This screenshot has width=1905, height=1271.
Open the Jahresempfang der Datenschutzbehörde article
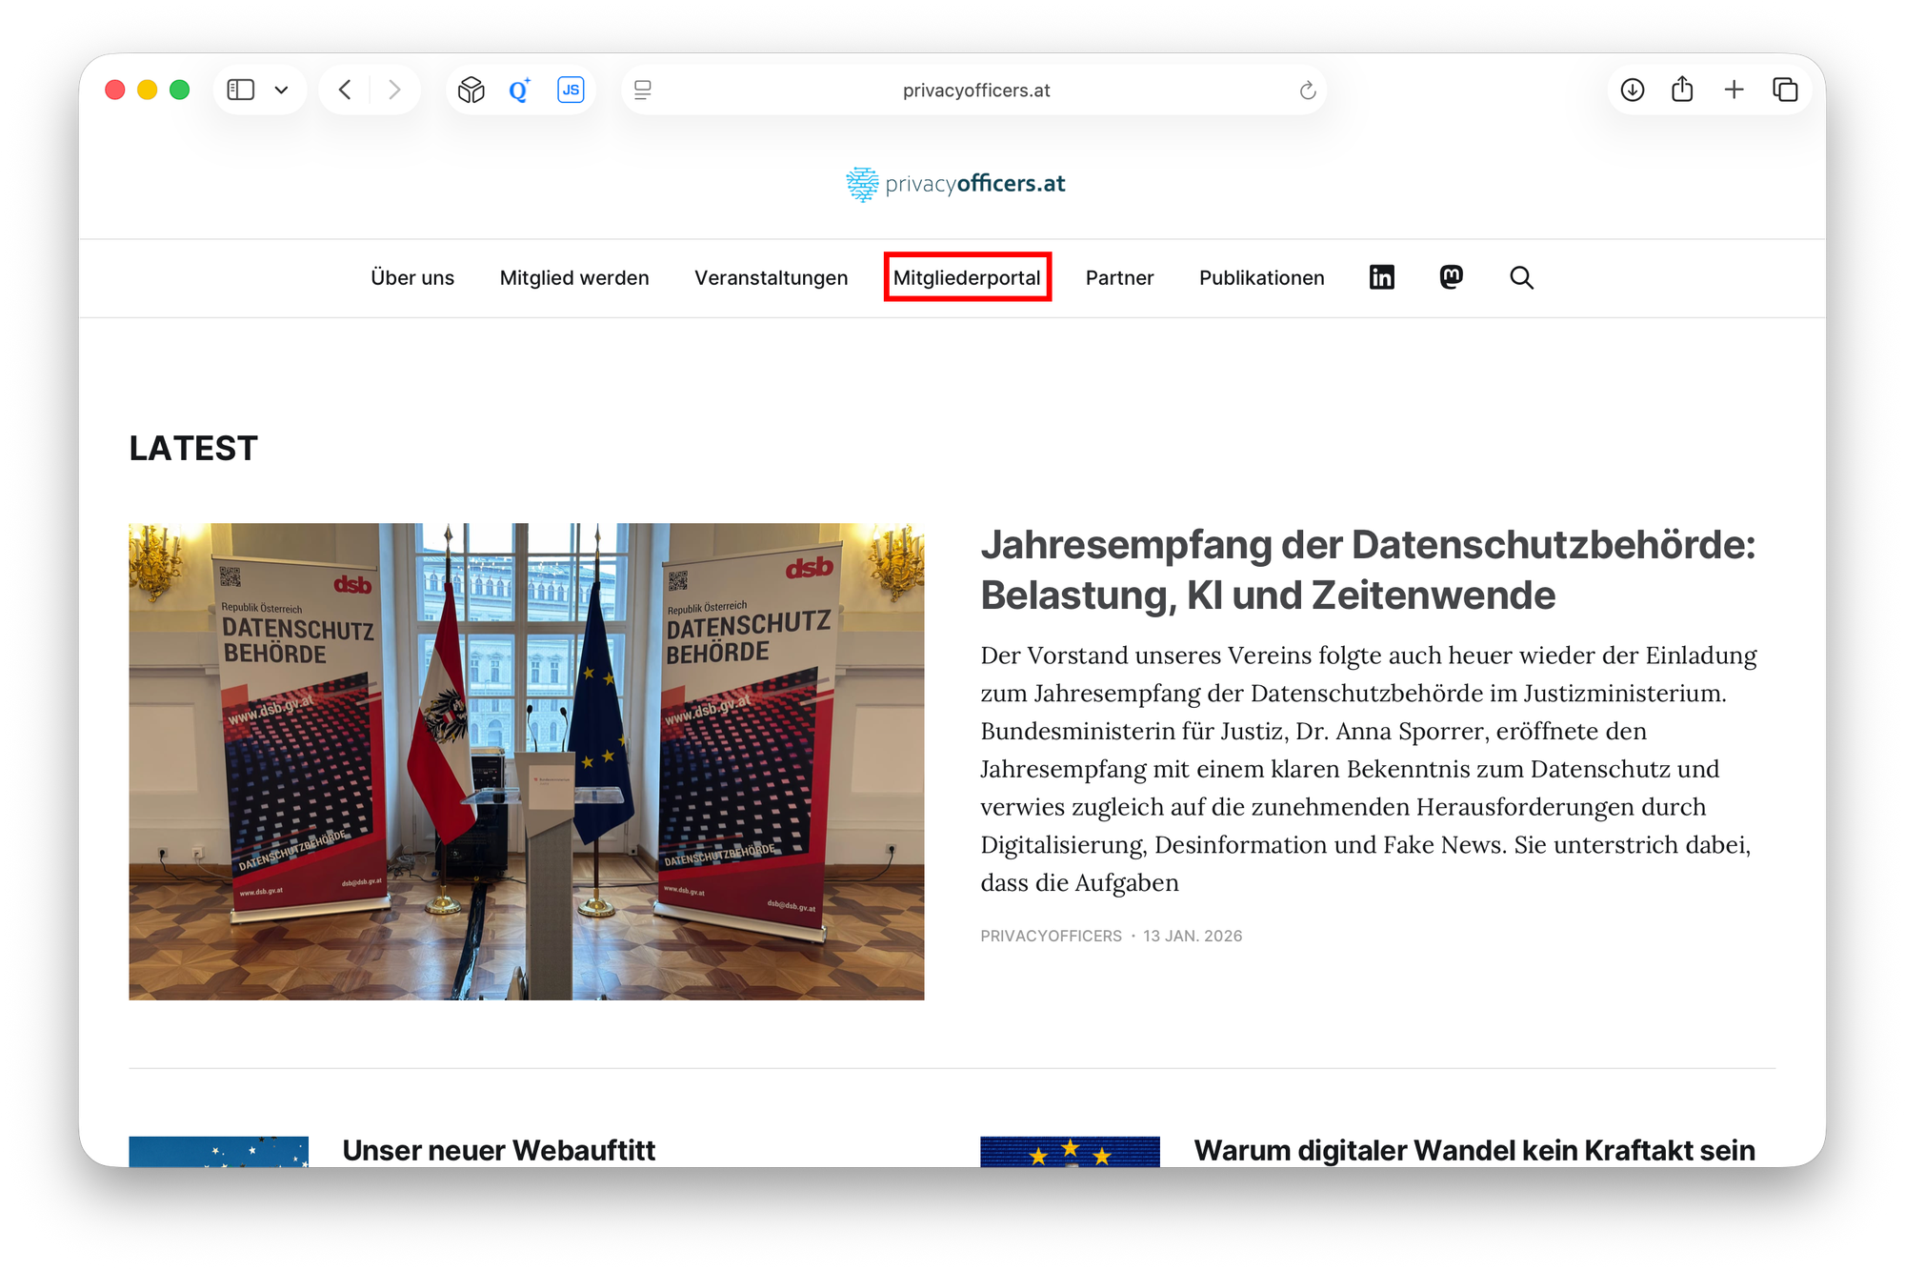click(x=1367, y=569)
